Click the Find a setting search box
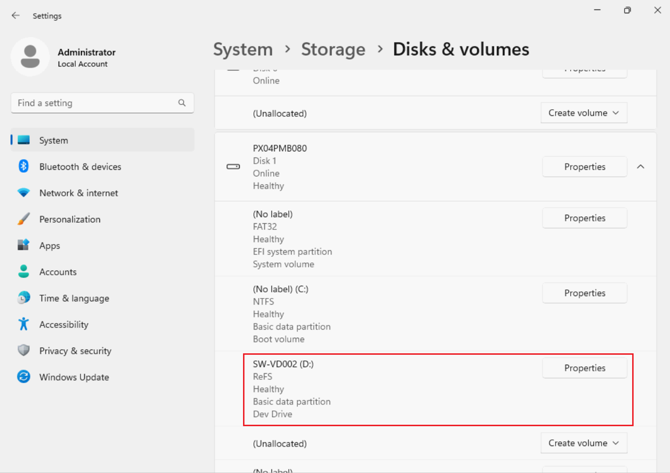This screenshot has width=670, height=473. 95,103
